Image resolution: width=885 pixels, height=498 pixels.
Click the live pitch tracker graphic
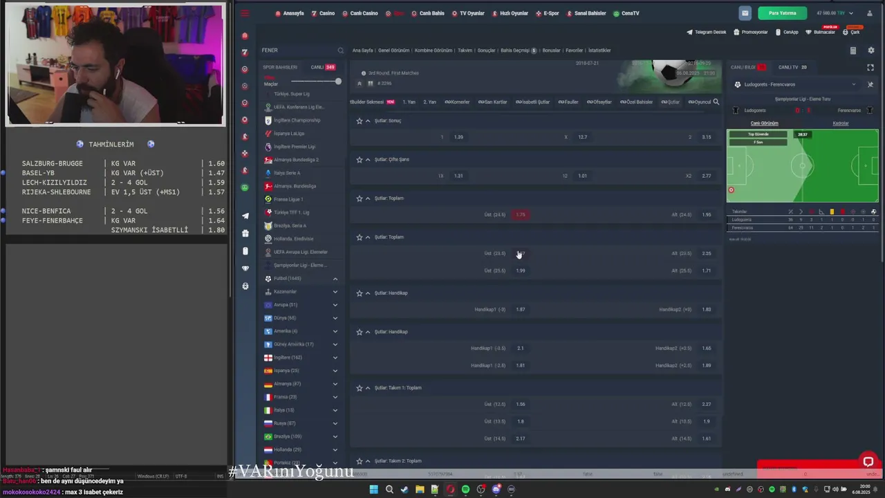[803, 166]
